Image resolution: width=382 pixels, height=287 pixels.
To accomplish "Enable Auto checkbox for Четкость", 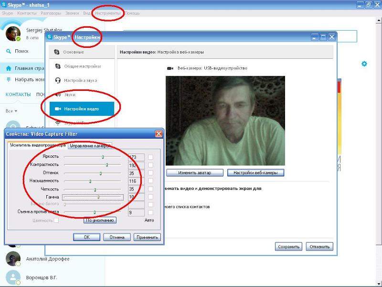I will [150, 189].
